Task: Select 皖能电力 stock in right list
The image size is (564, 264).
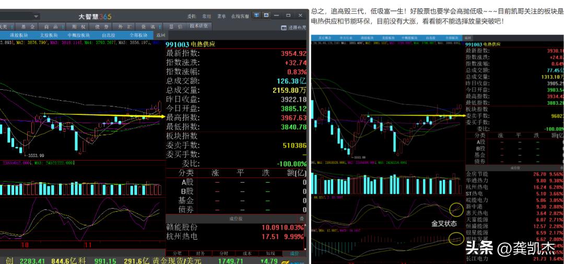Action: [514, 200]
